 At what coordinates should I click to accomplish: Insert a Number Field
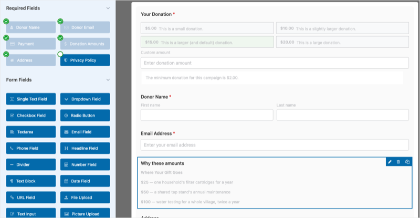(85, 164)
